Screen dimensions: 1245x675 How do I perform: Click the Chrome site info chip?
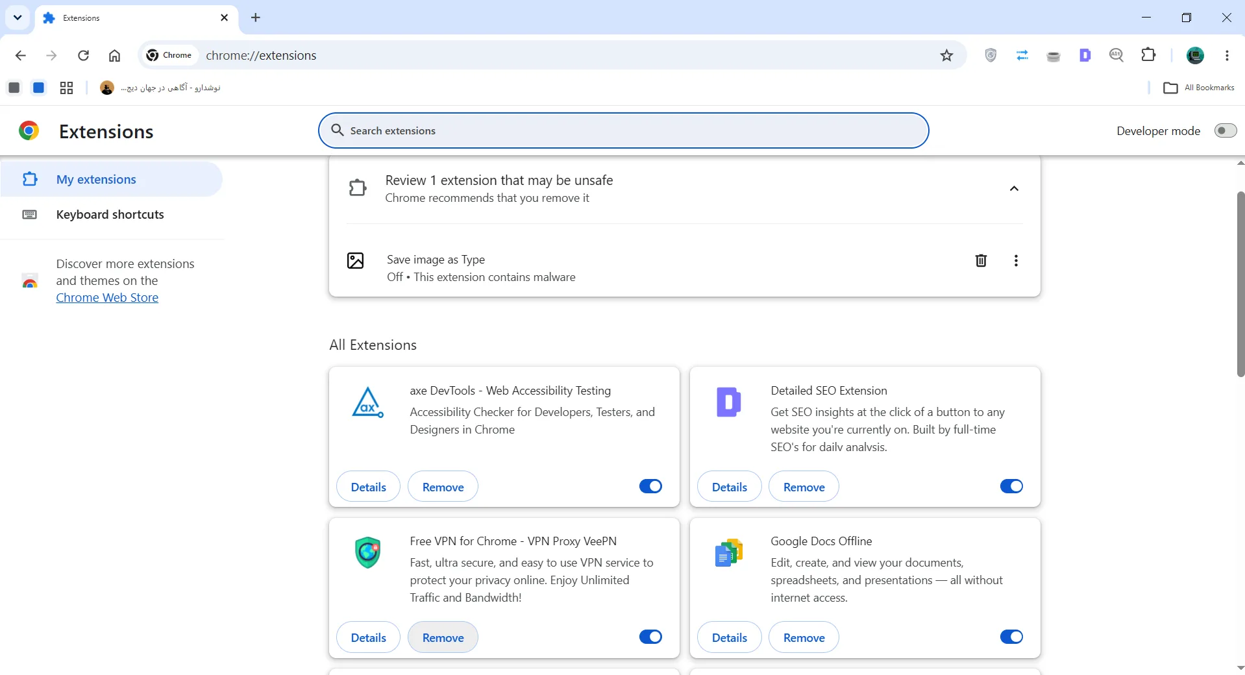[x=169, y=55]
